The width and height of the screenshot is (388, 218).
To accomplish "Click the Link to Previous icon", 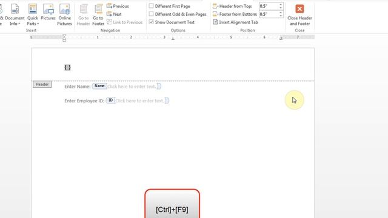I will tap(109, 22).
